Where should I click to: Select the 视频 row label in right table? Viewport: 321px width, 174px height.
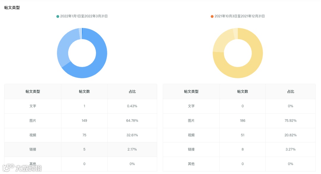191,135
